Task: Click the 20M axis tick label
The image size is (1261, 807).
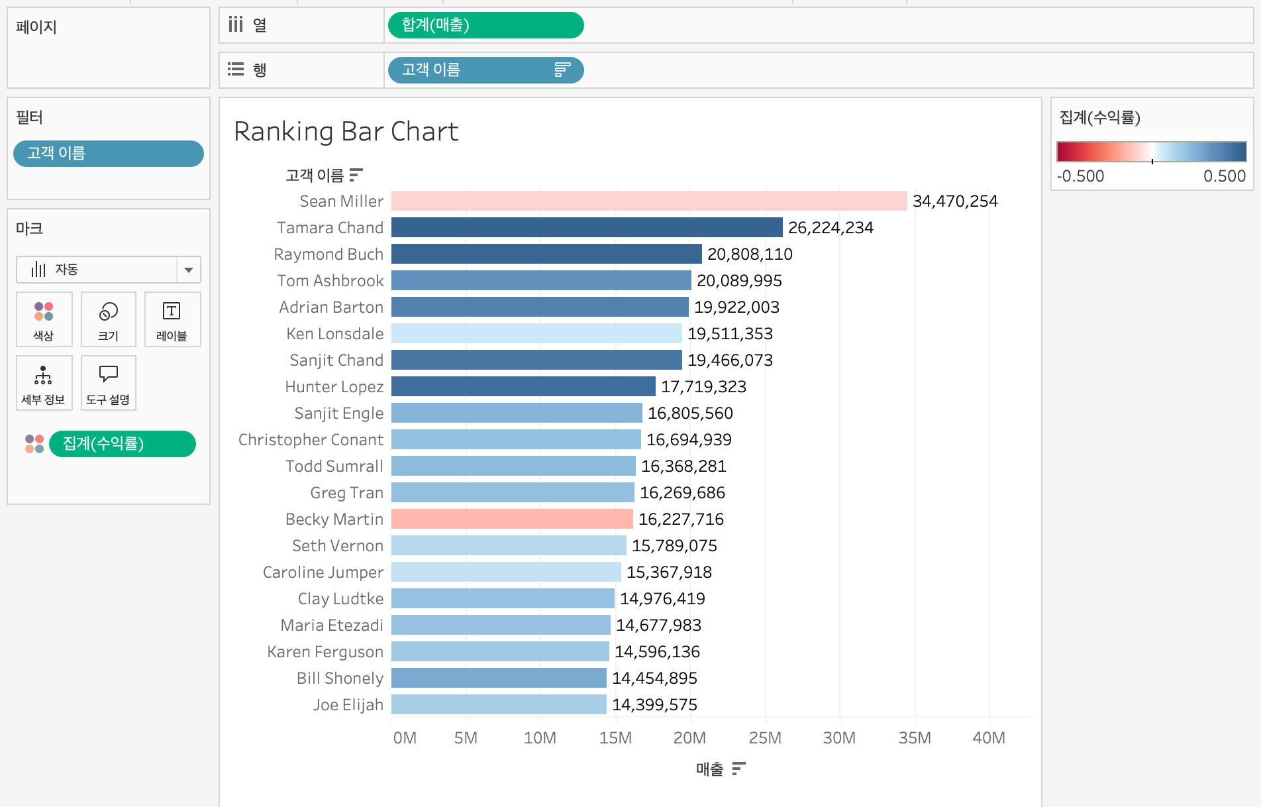Action: pyautogui.click(x=689, y=738)
